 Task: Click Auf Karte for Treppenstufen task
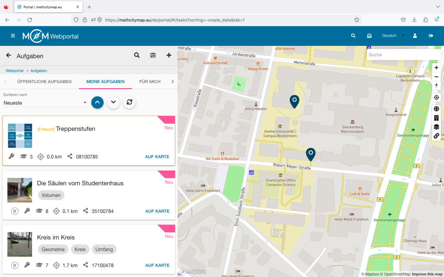[157, 157]
